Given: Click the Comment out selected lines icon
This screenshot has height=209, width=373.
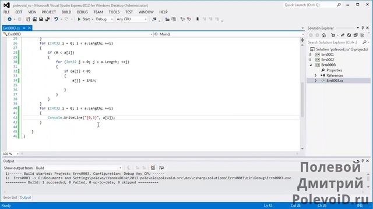Looking at the screenshot, I should pyautogui.click(x=182, y=19).
